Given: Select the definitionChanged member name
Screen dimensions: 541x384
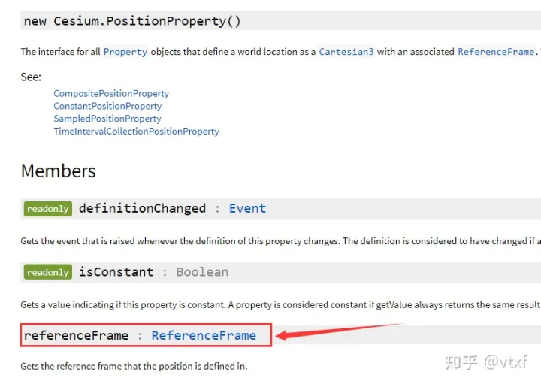Looking at the screenshot, I should click(x=142, y=208).
